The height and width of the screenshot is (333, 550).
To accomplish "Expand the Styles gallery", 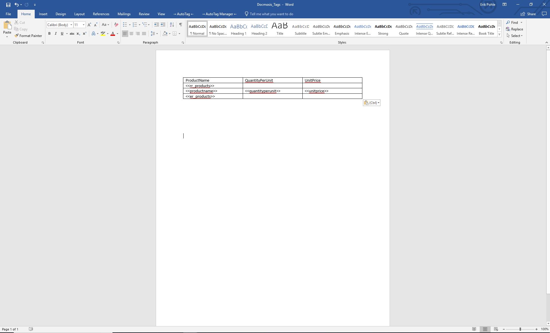I will [x=499, y=35].
